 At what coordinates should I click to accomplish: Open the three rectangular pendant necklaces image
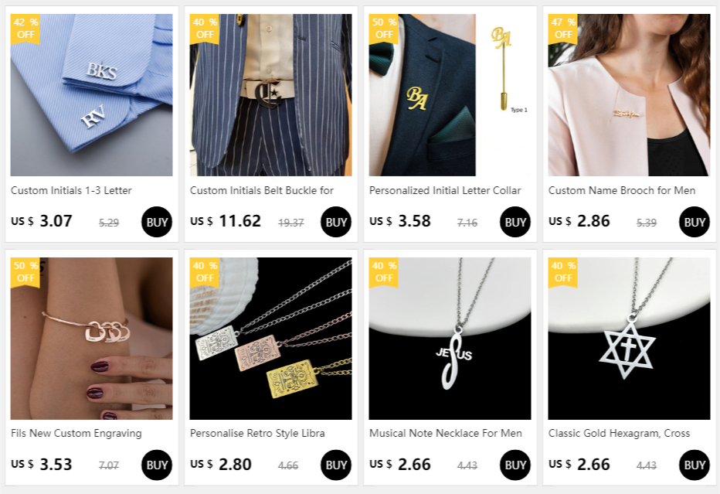pos(270,338)
